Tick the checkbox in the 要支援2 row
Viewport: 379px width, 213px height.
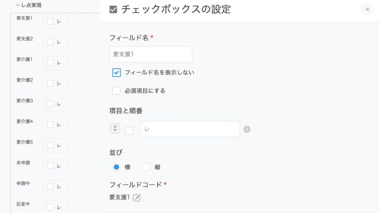tap(50, 42)
